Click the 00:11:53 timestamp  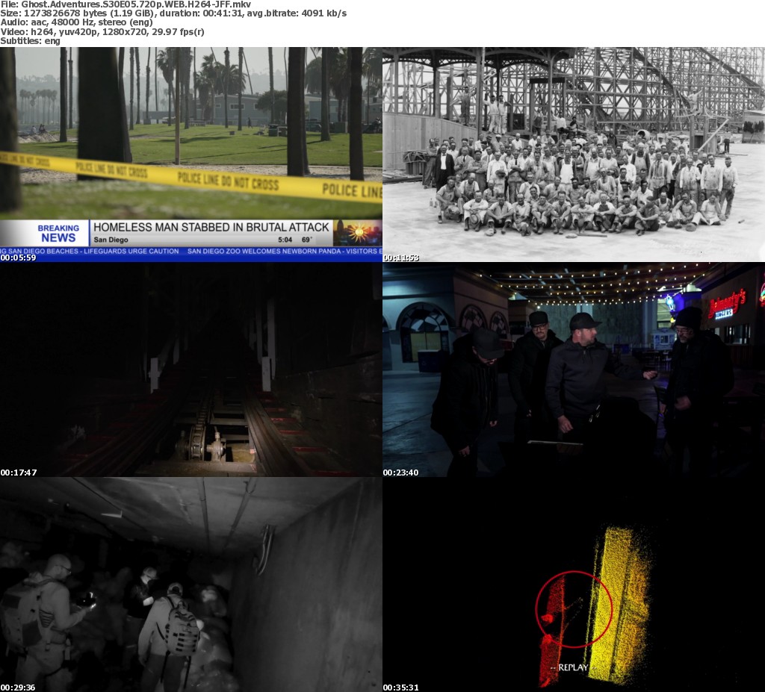click(401, 258)
